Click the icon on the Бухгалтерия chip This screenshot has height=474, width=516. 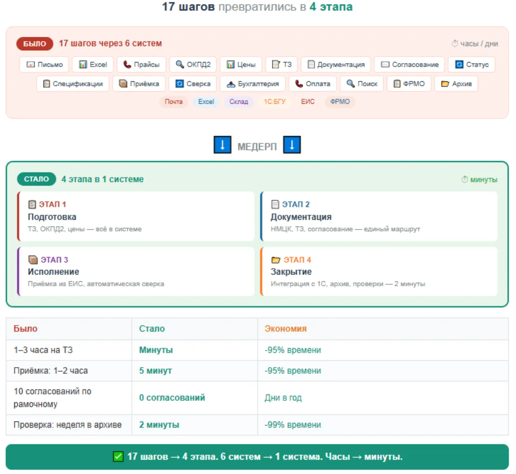click(231, 84)
